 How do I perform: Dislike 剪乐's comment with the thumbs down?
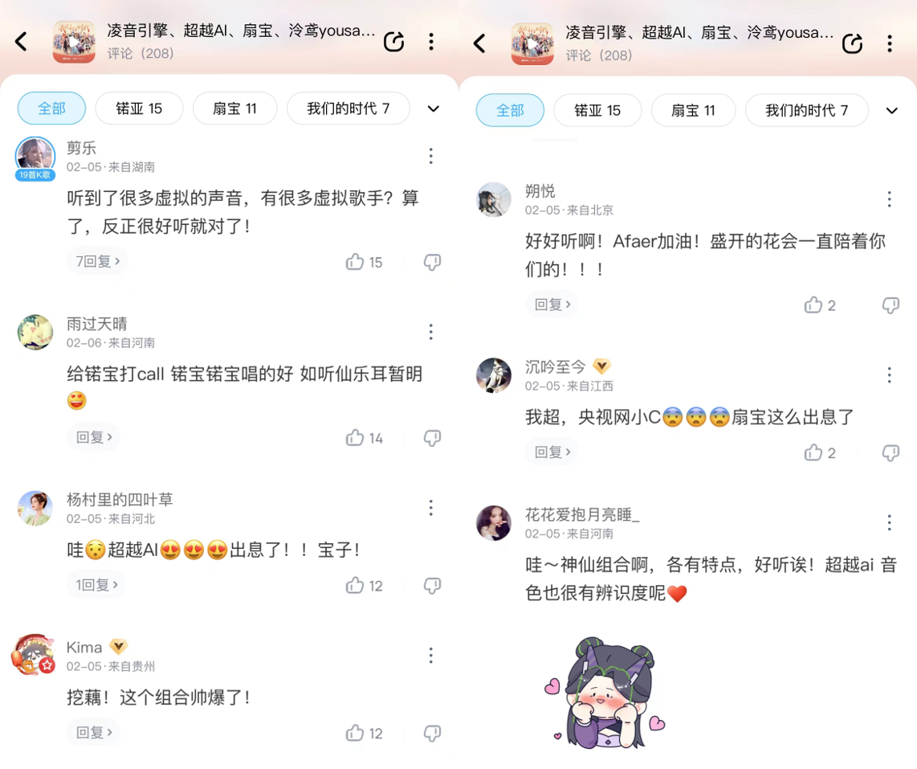click(432, 262)
